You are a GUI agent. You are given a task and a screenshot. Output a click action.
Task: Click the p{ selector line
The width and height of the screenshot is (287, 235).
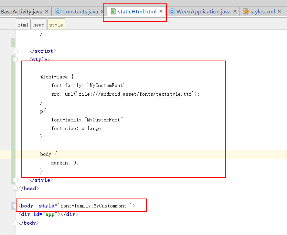[43, 111]
